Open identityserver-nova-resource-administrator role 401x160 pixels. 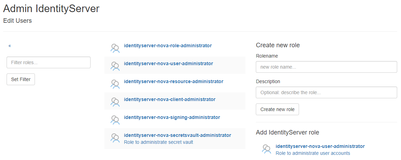174,81
